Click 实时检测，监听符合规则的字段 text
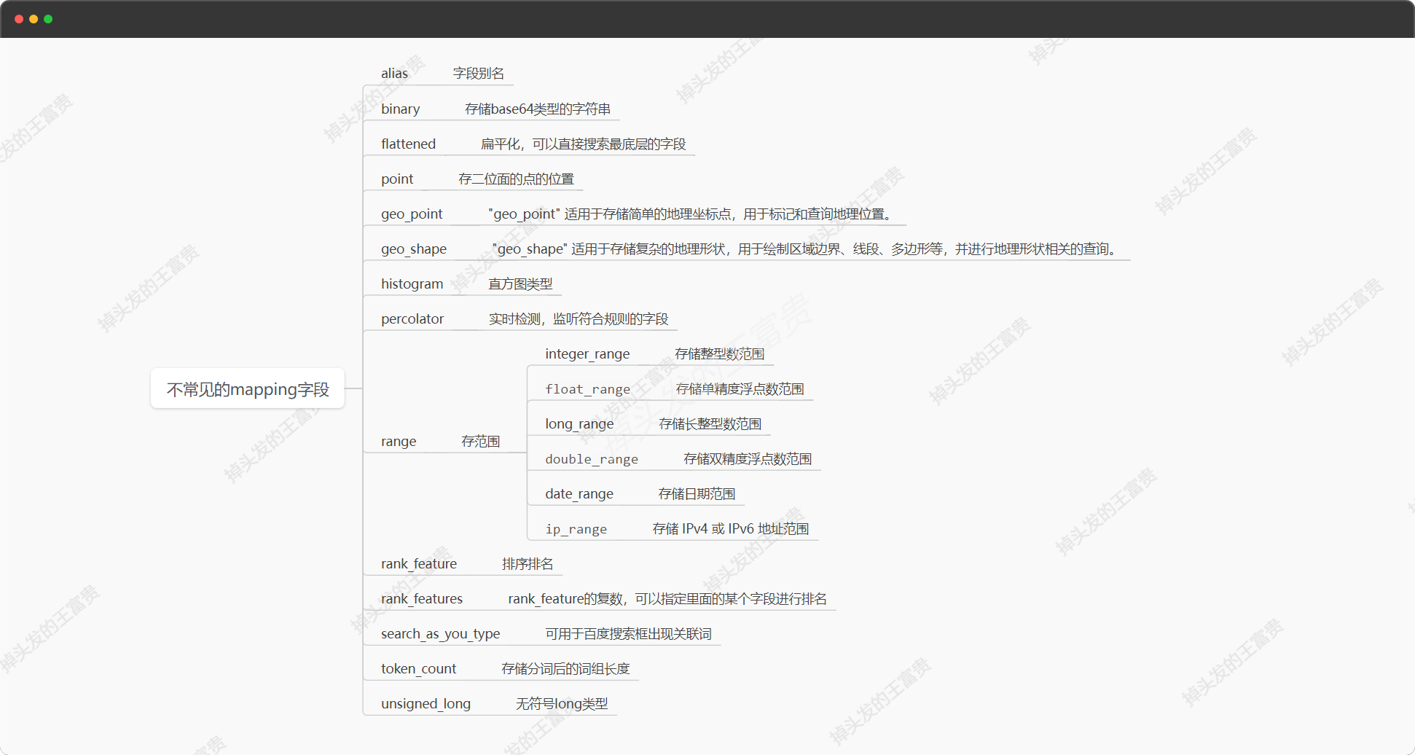 coord(579,318)
